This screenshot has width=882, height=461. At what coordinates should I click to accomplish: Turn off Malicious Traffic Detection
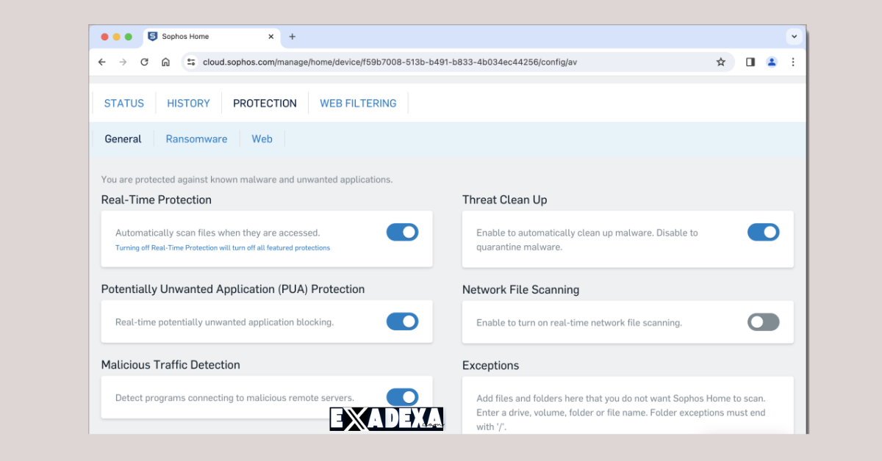(402, 397)
